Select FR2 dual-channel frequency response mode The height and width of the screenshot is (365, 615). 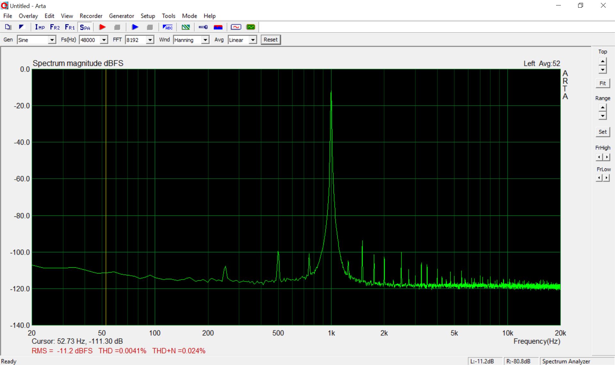(55, 27)
